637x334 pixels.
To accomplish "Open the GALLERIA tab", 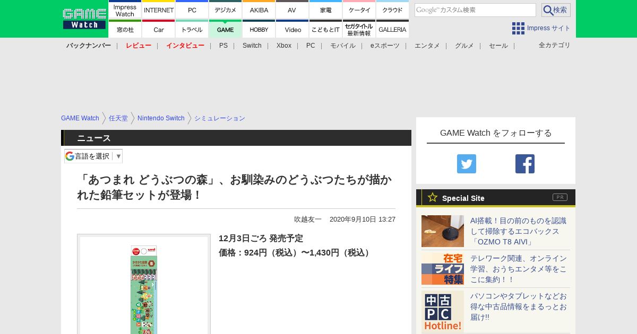I will 393,29.
